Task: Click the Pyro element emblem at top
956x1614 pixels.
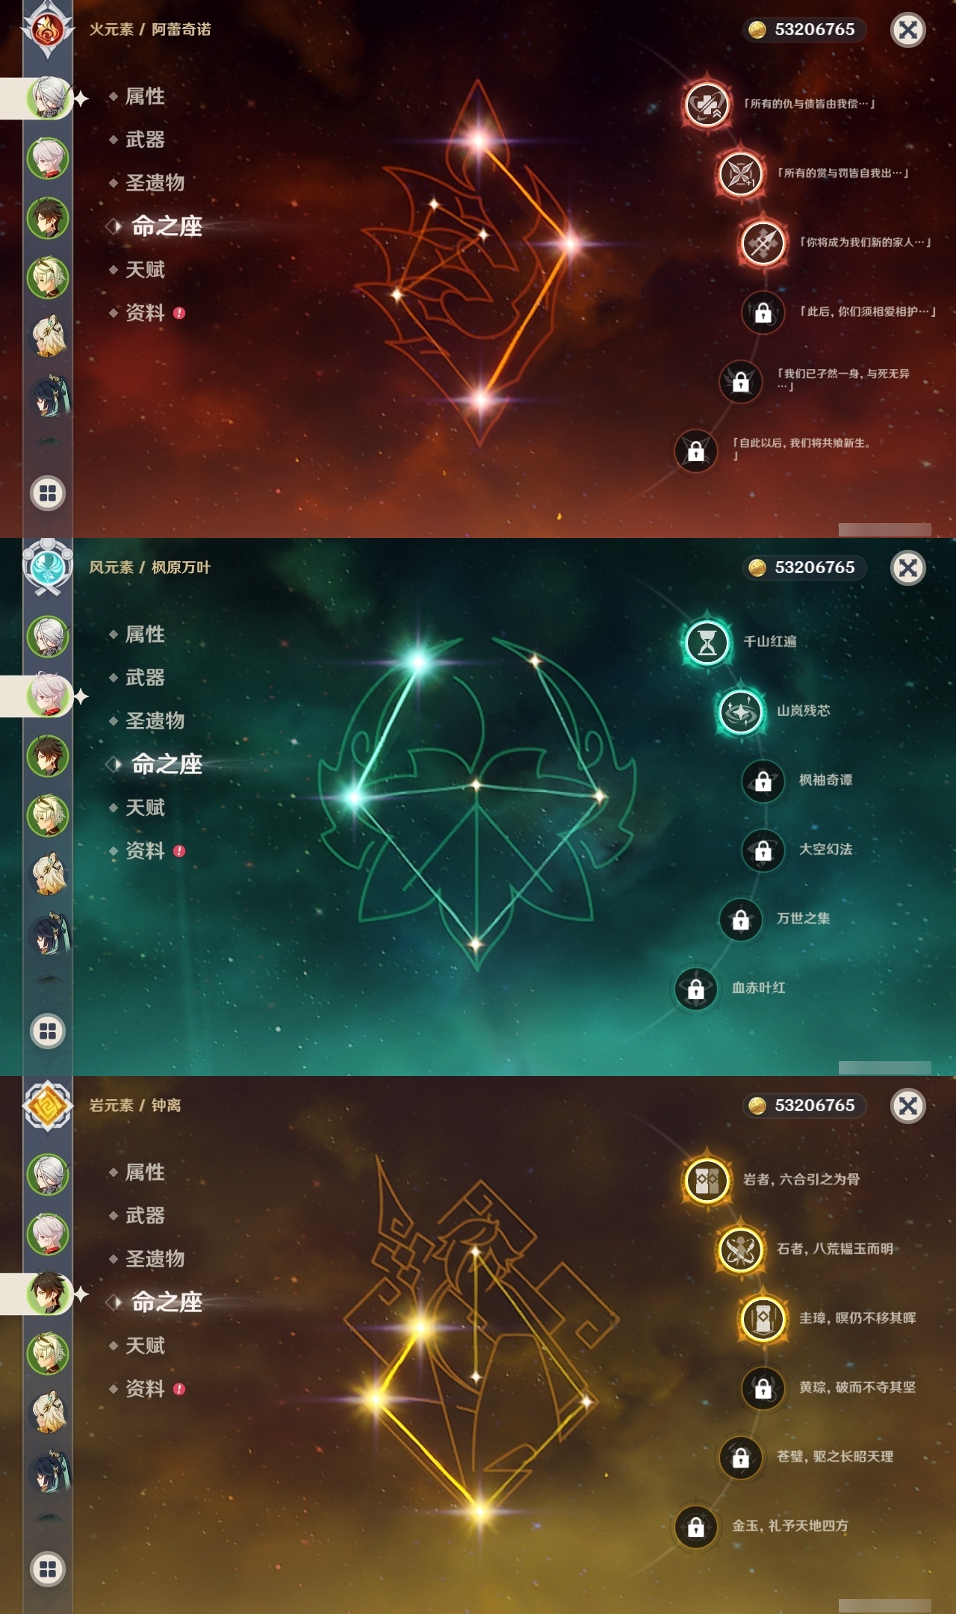Action: coord(48,29)
